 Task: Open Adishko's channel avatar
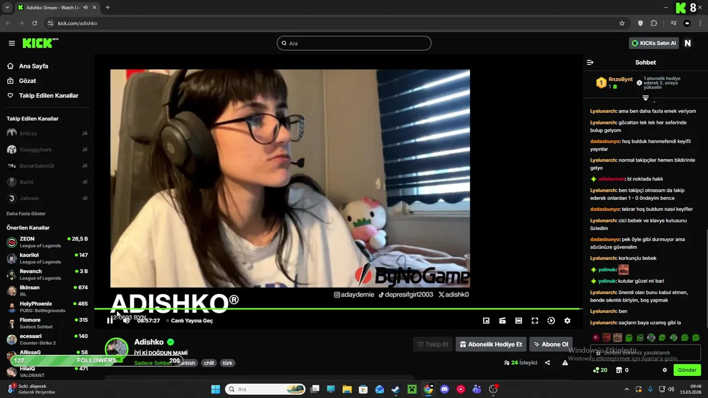point(117,349)
